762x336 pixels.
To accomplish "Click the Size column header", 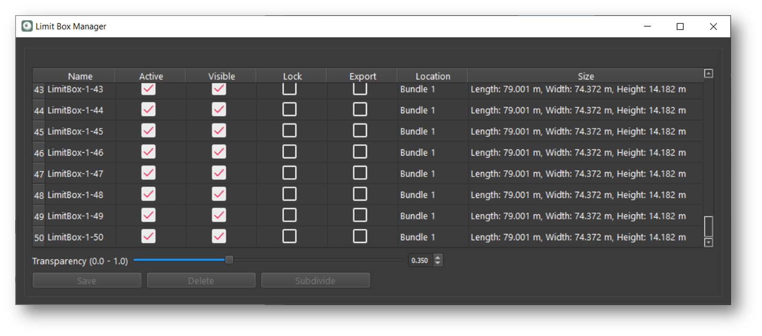I will tap(585, 76).
